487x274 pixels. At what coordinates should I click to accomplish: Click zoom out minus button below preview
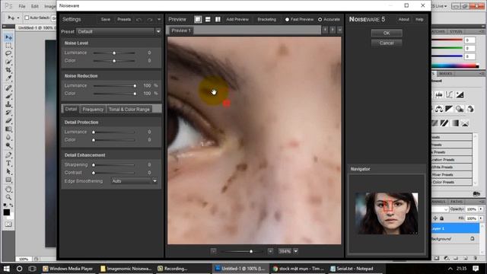click(x=213, y=251)
